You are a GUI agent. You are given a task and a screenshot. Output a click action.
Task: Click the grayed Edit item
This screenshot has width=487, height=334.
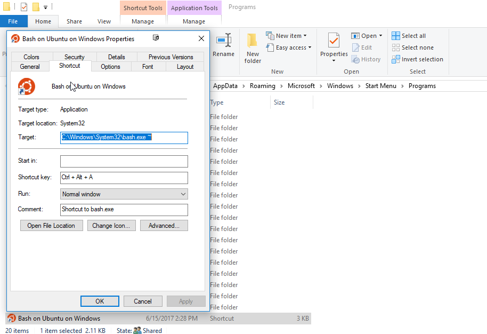(x=362, y=47)
